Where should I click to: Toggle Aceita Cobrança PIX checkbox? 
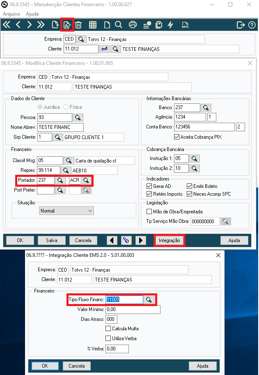point(176,137)
